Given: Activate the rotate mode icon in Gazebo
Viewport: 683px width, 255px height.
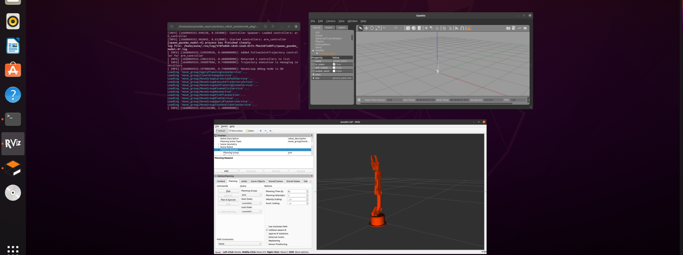Looking at the screenshot, I should 372,28.
